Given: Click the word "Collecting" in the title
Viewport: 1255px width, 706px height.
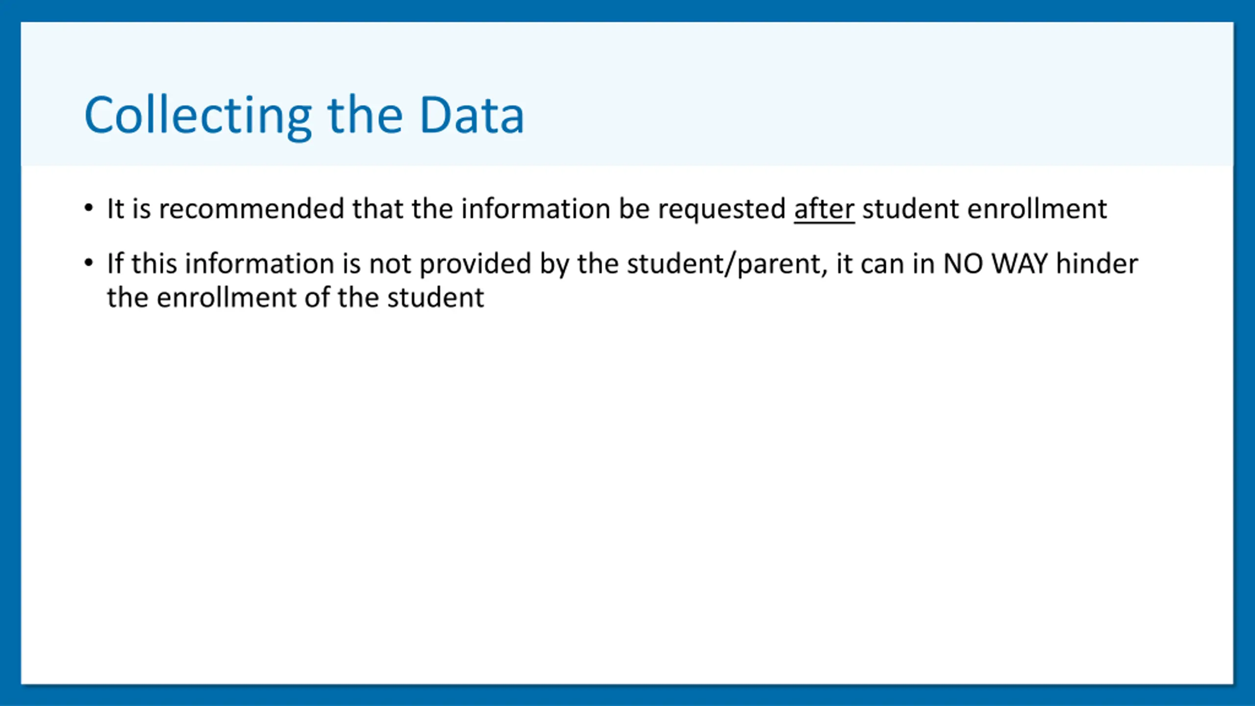Looking at the screenshot, I should [198, 117].
